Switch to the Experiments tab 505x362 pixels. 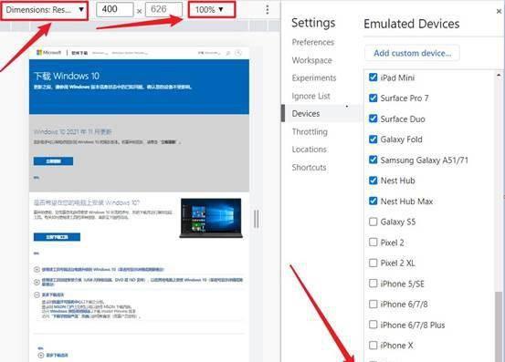pos(314,78)
